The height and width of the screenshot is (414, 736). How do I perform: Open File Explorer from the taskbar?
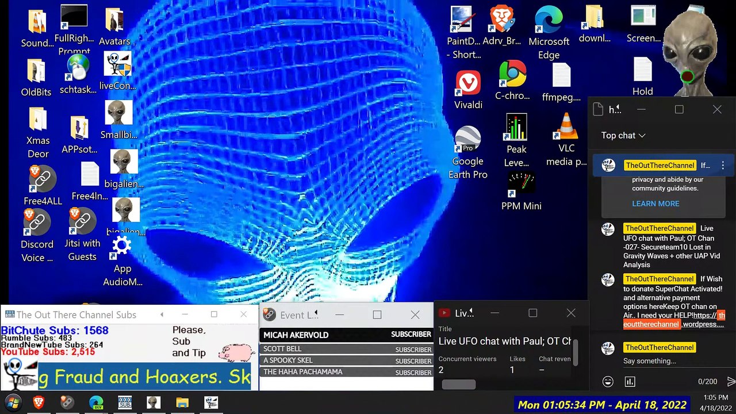[x=182, y=402]
